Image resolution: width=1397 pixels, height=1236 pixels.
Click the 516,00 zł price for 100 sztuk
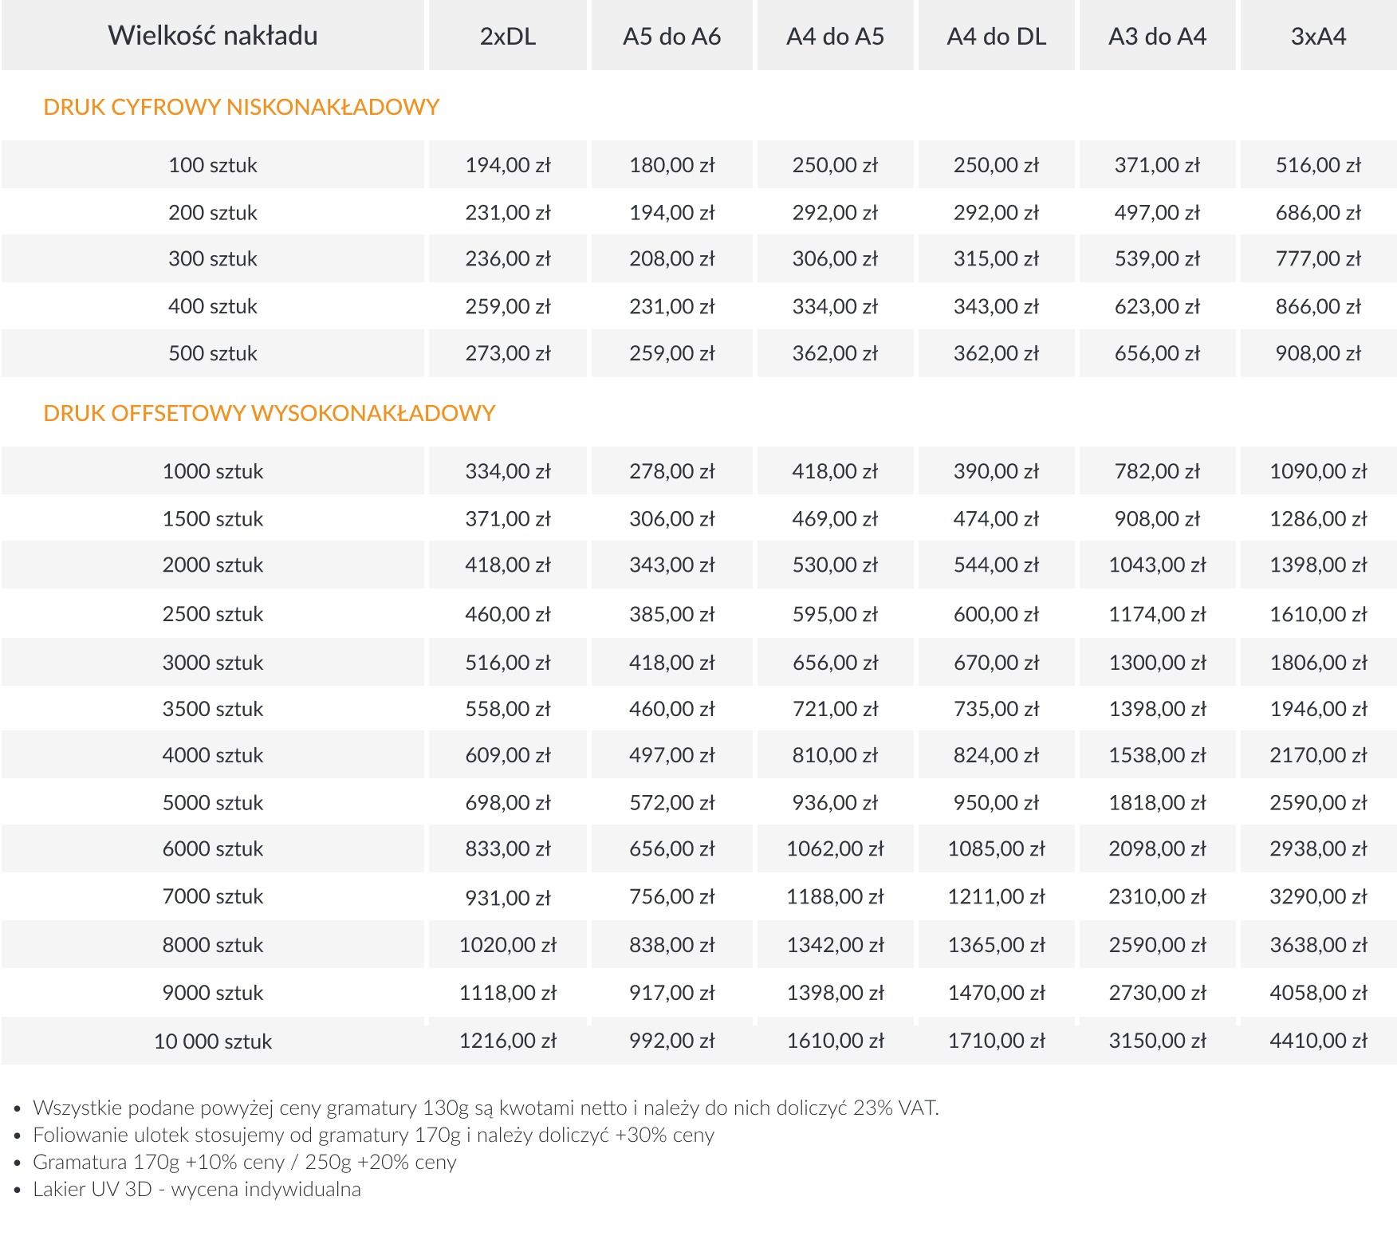pyautogui.click(x=1318, y=165)
